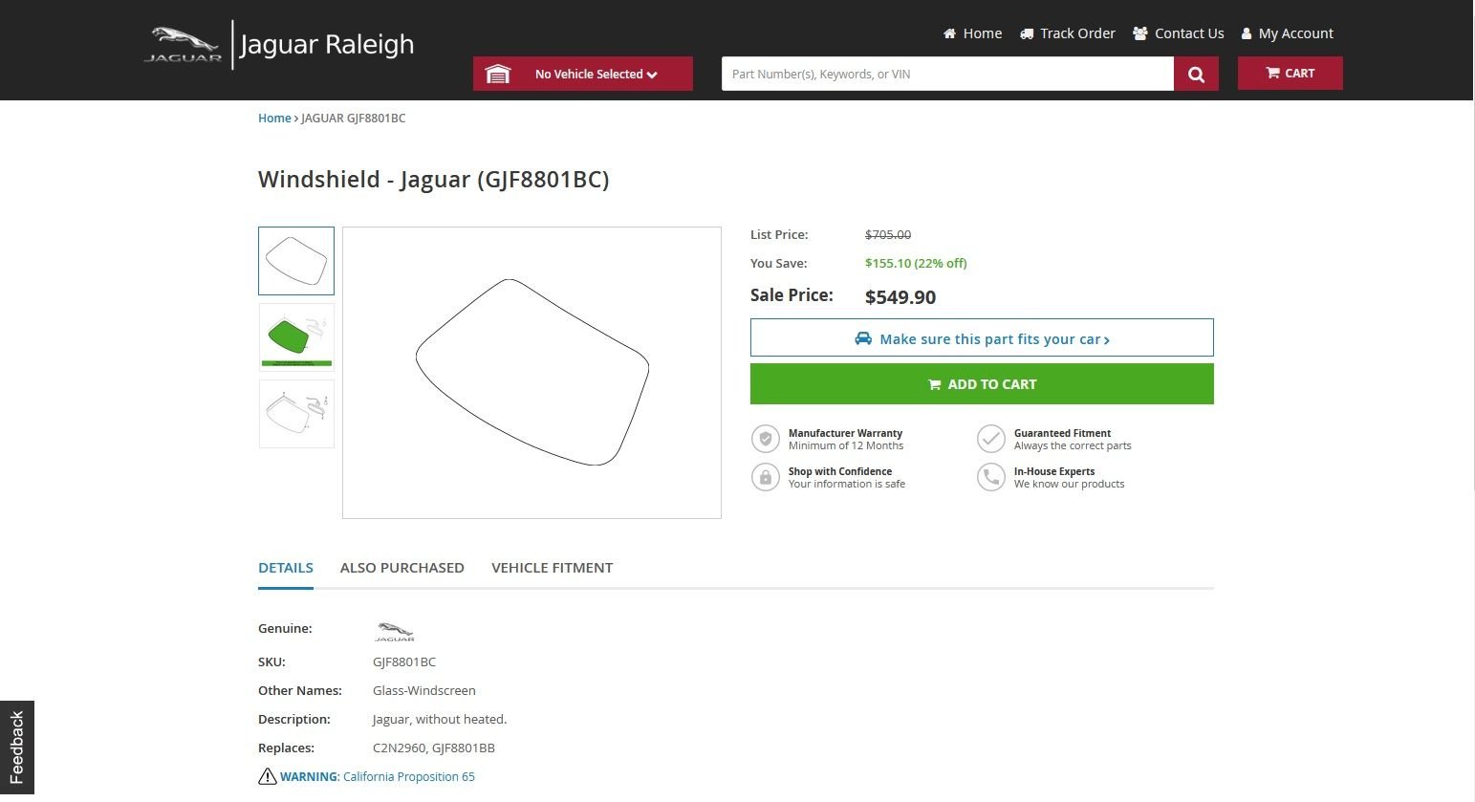
Task: Select the first windshield outline thumbnail
Action: point(296,261)
